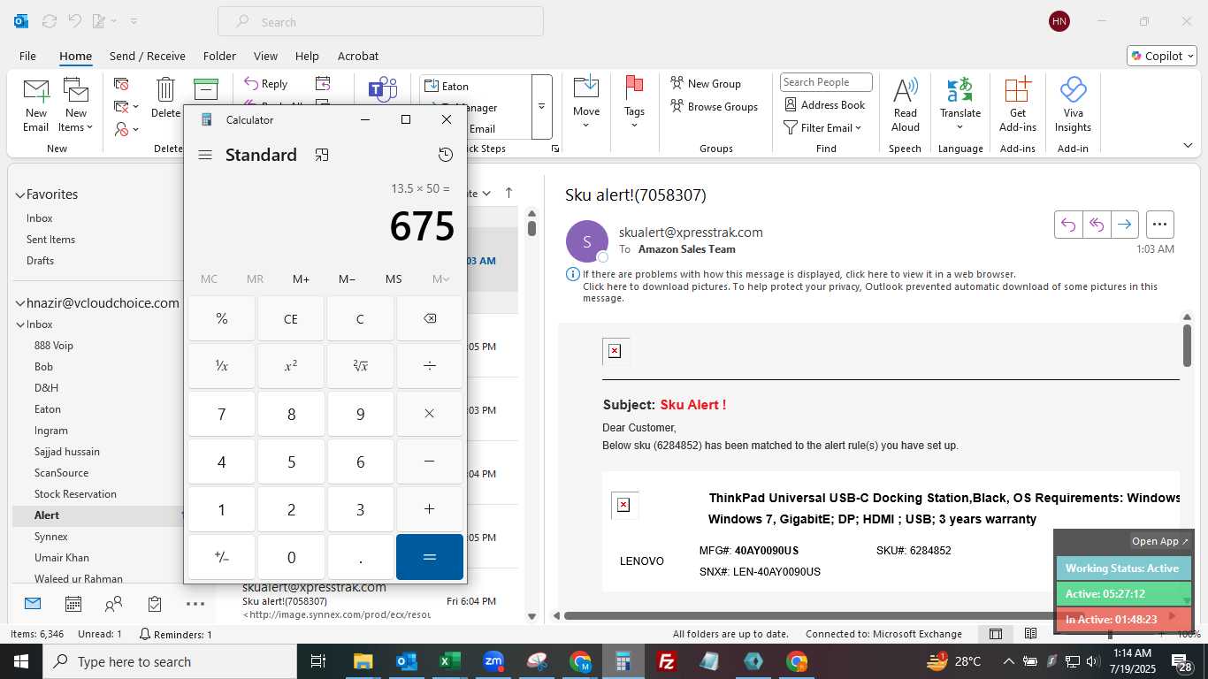The width and height of the screenshot is (1208, 679).
Task: Click the Calculator equals key
Action: click(x=430, y=557)
